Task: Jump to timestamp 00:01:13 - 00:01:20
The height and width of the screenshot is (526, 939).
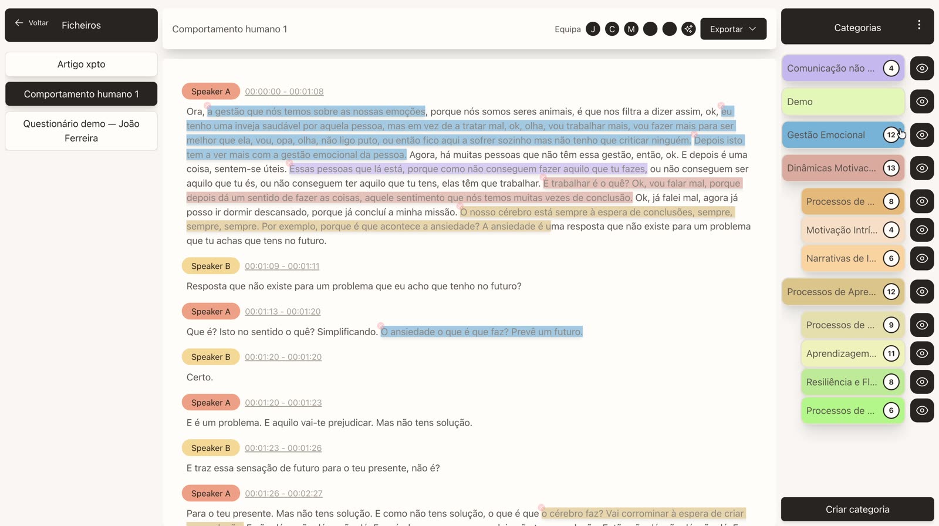Action: tap(282, 312)
